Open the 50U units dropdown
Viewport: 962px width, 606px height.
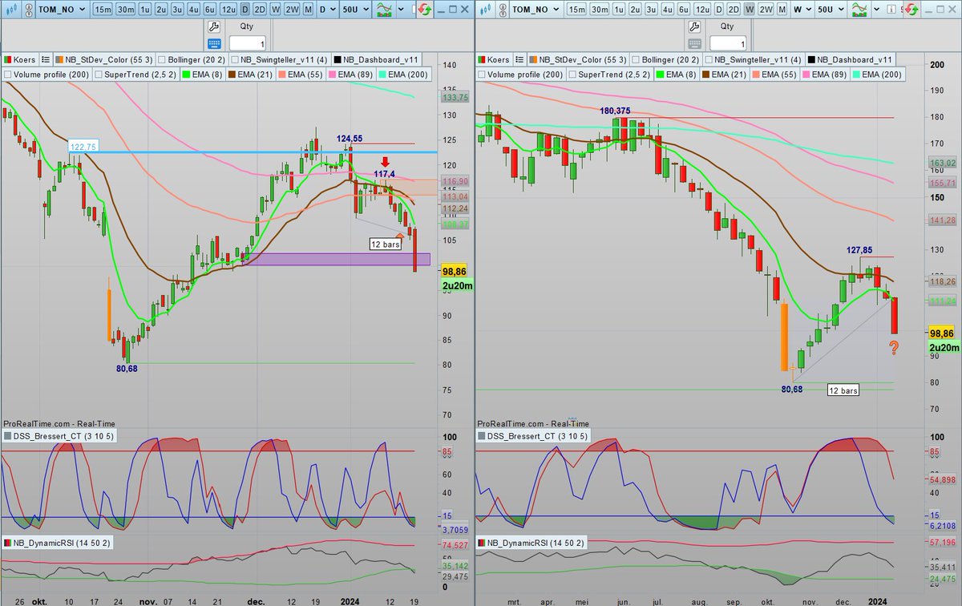(x=354, y=8)
